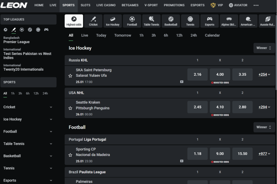
Task: Click the Top Leagues highest odds arrow icon
Action: pyautogui.click(x=5, y=30)
